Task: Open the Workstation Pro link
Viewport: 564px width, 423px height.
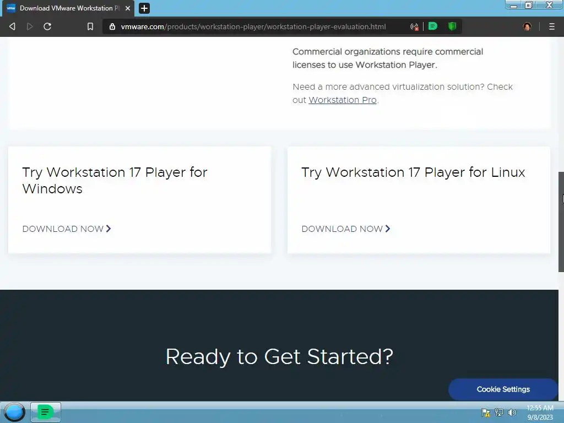Action: [x=343, y=100]
